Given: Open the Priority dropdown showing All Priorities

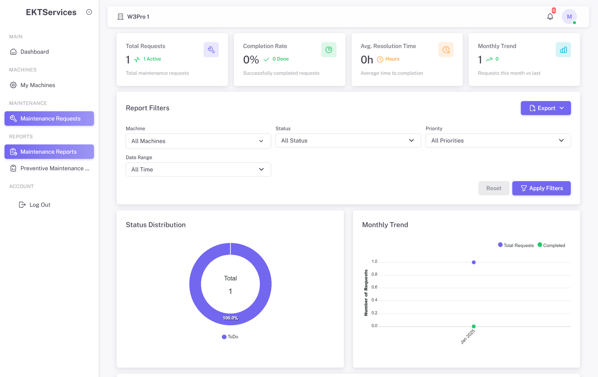Looking at the screenshot, I should (x=498, y=141).
